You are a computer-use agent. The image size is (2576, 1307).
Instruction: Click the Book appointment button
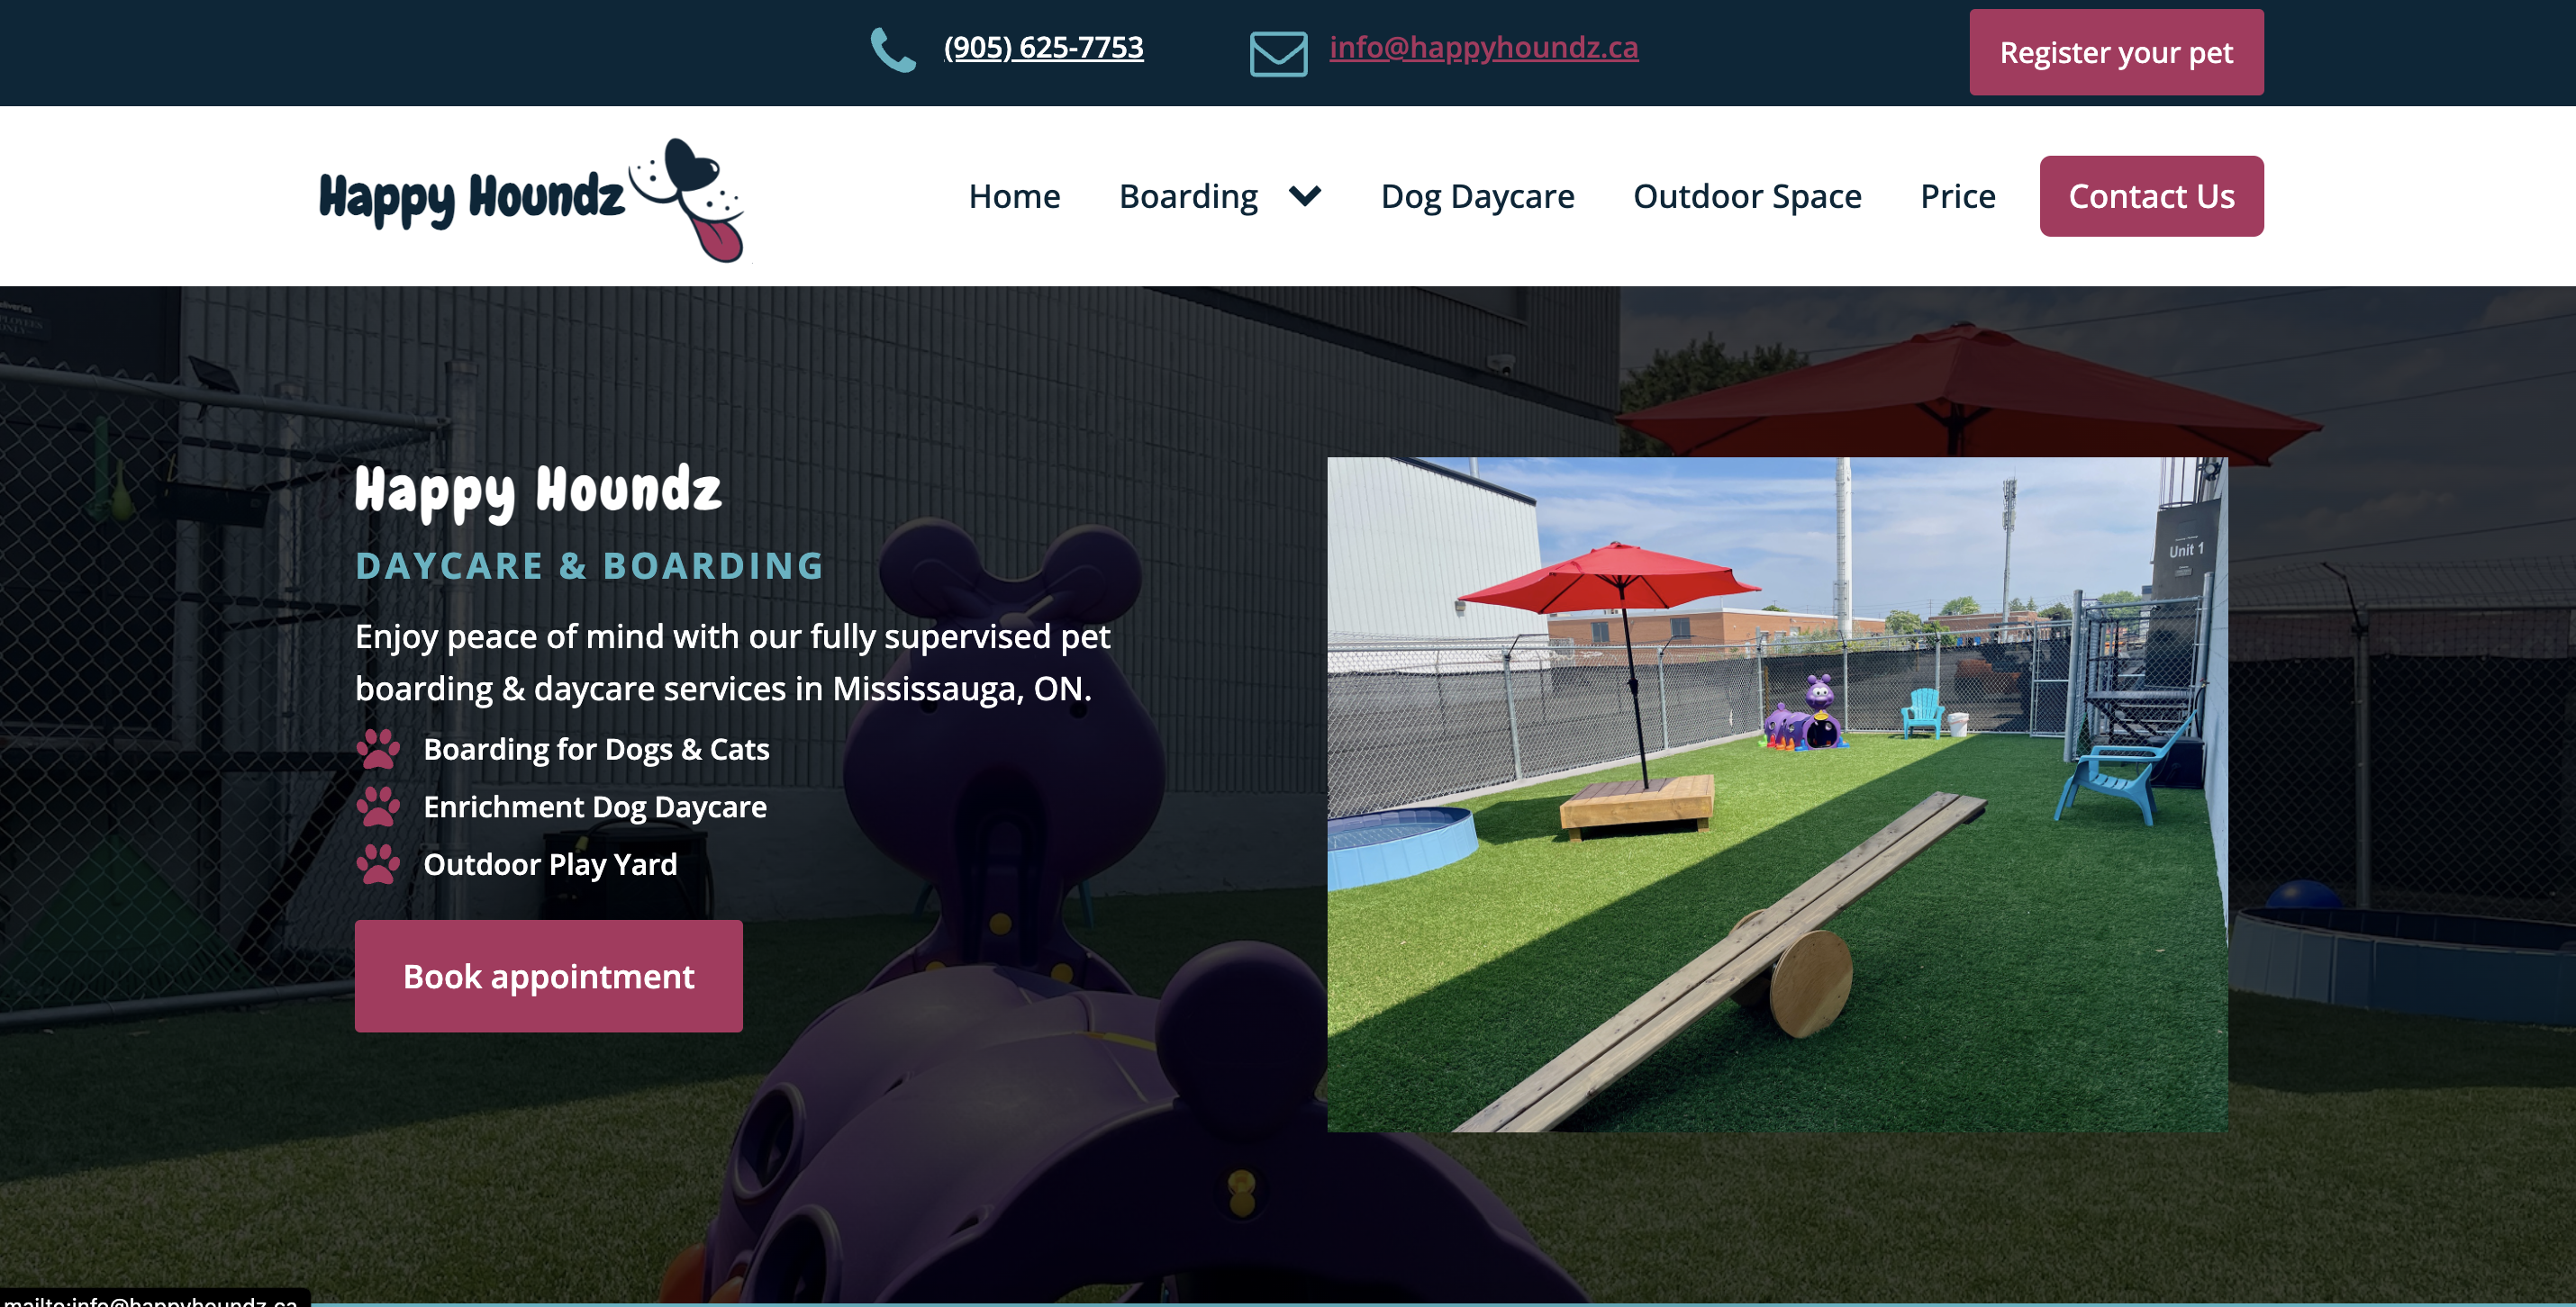click(x=548, y=977)
